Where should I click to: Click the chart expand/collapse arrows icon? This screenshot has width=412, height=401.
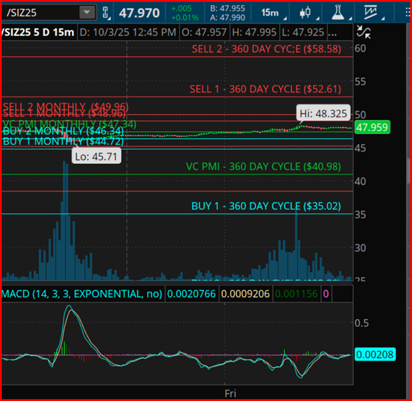(363, 30)
